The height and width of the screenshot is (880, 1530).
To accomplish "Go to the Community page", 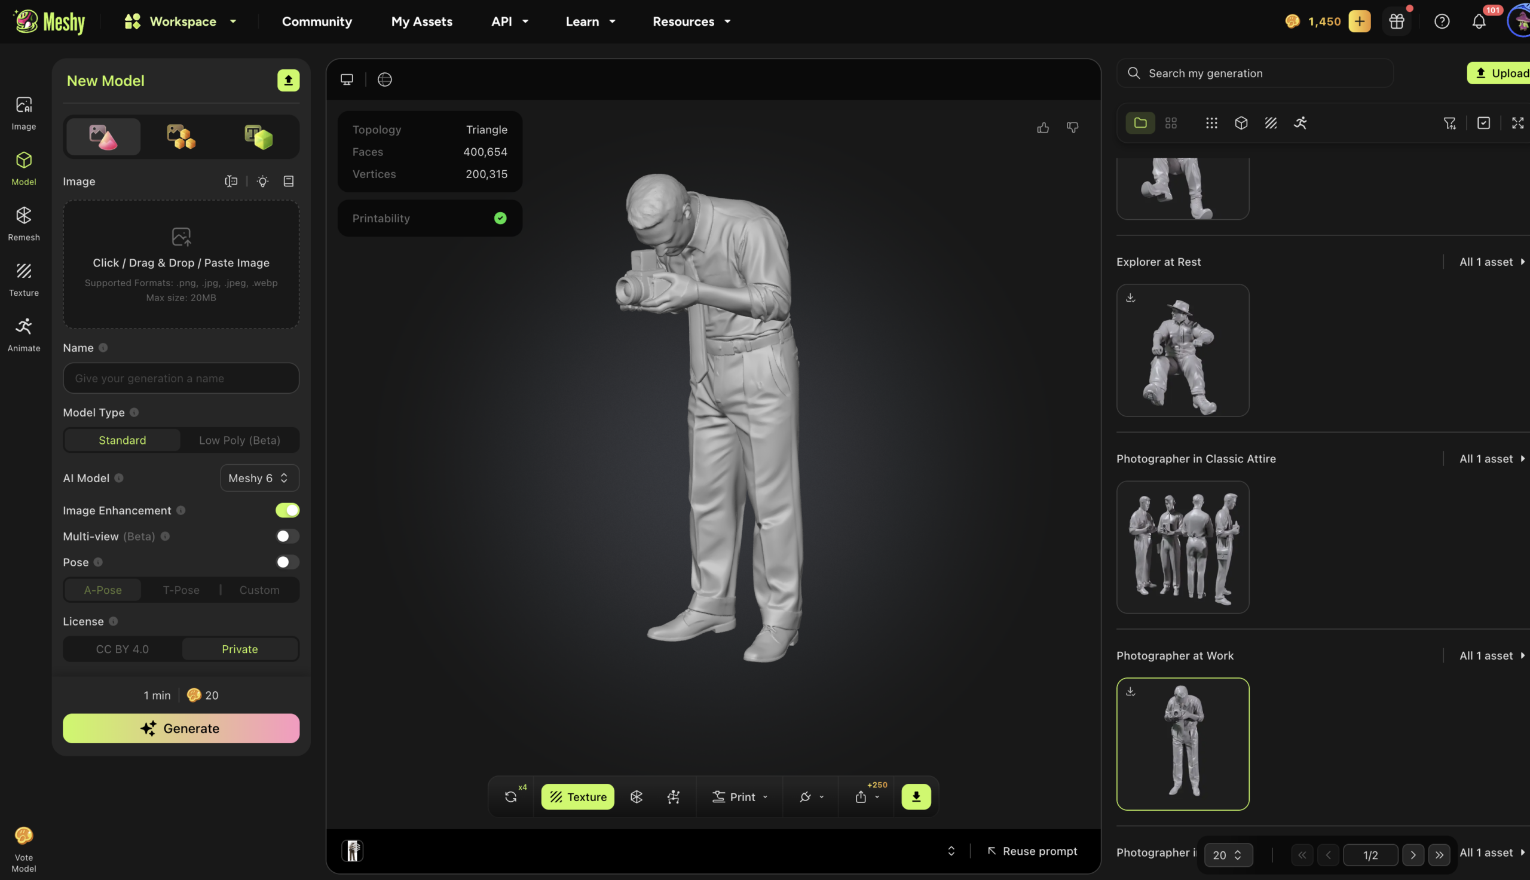I will pos(317,21).
